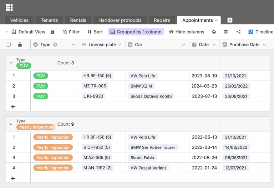This screenshot has width=274, height=188.
Task: Open the row color paint bucket
Action: 214,32
